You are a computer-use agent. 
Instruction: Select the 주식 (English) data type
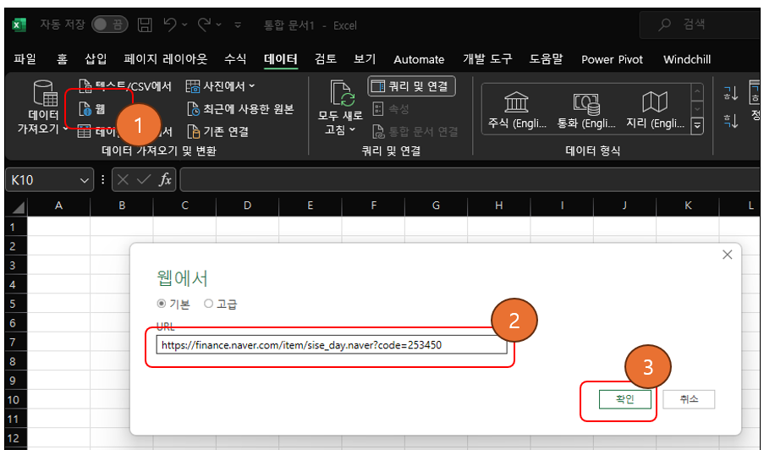(516, 110)
